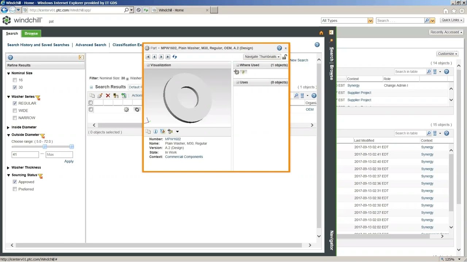467x262 pixels.
Task: Clear the Sourcing Status filter funnel icon
Action: point(40,176)
